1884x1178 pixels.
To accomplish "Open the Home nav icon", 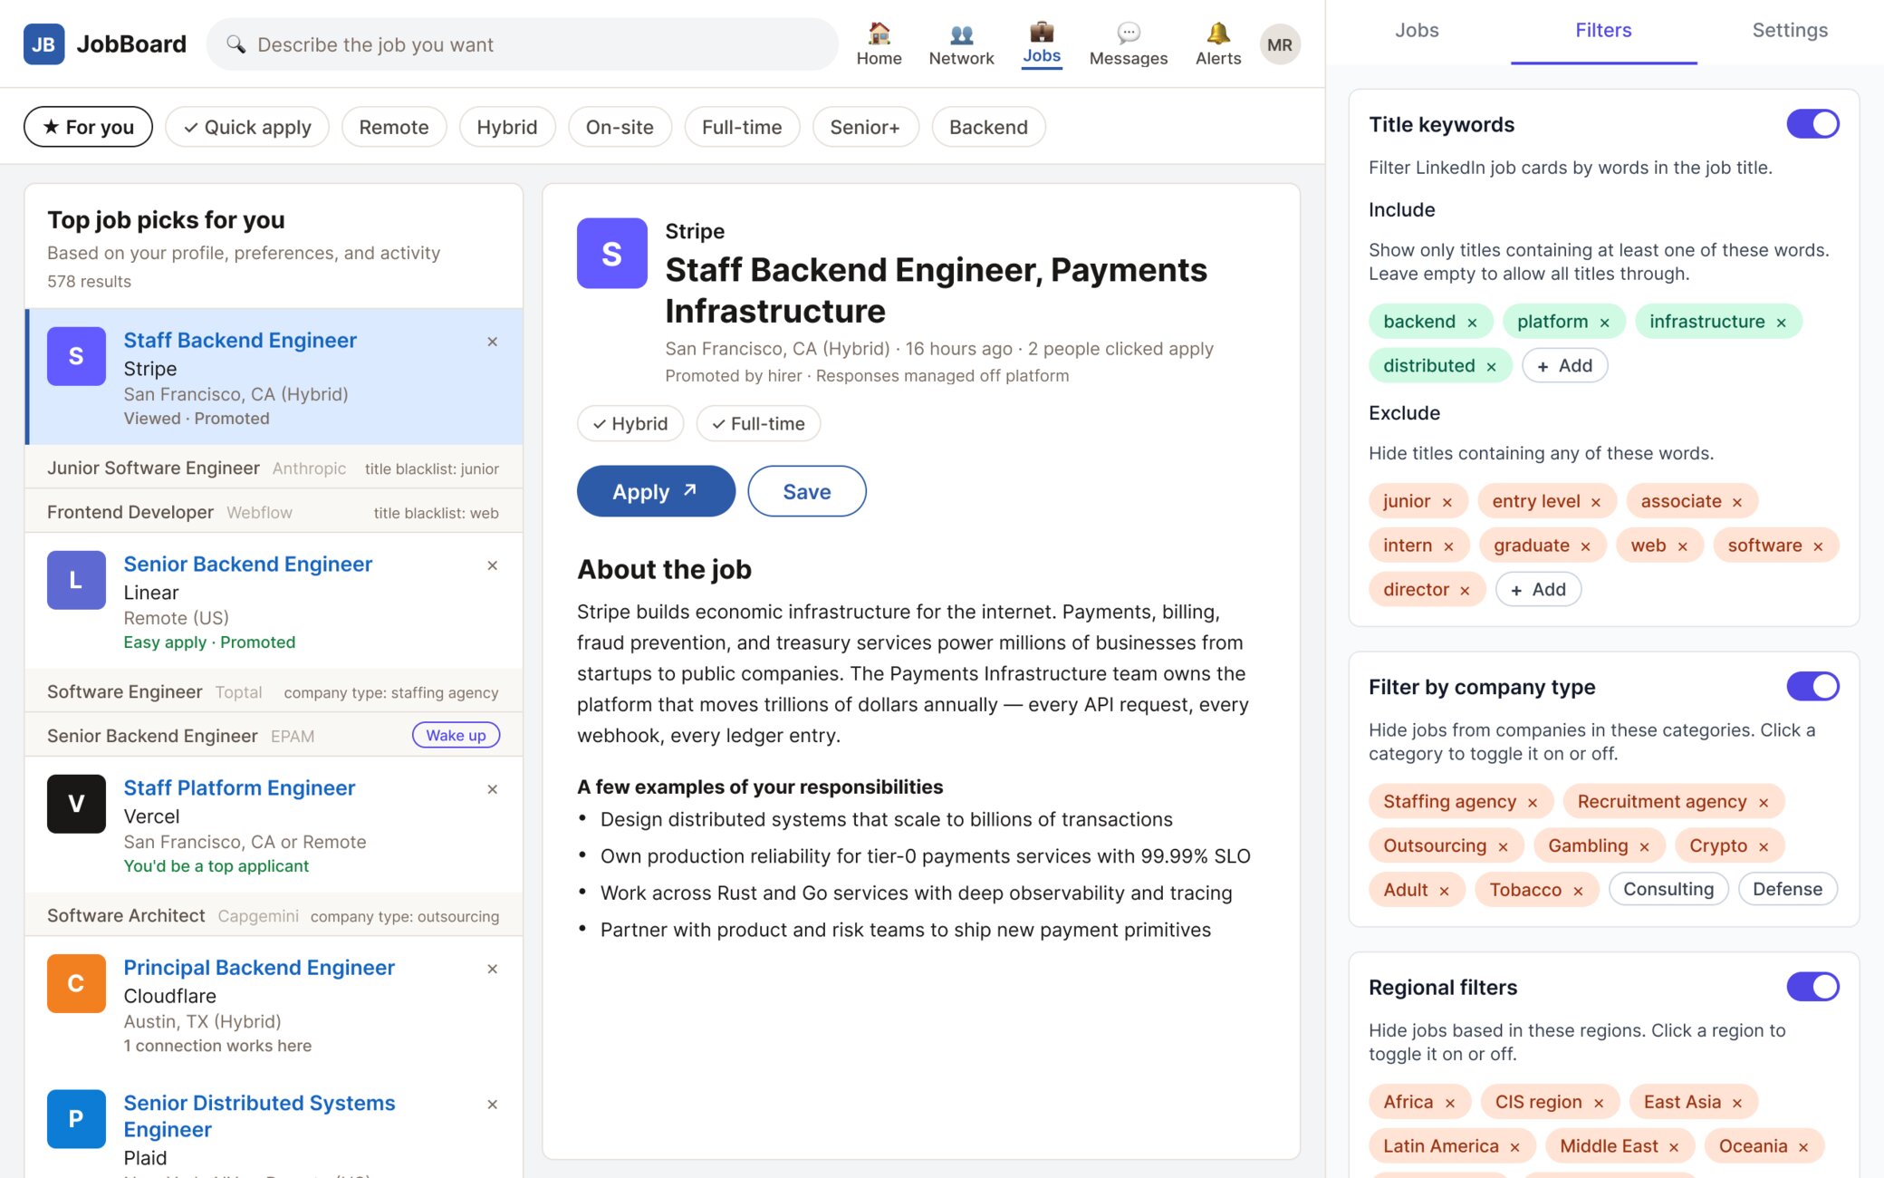I will point(879,43).
